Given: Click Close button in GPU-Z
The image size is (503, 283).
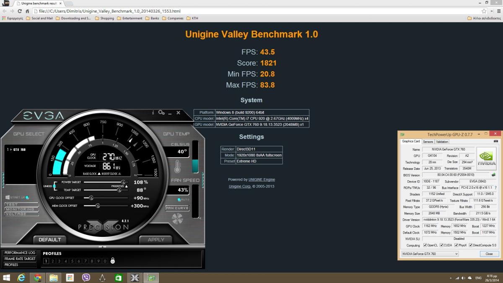Looking at the screenshot, I should point(489,254).
